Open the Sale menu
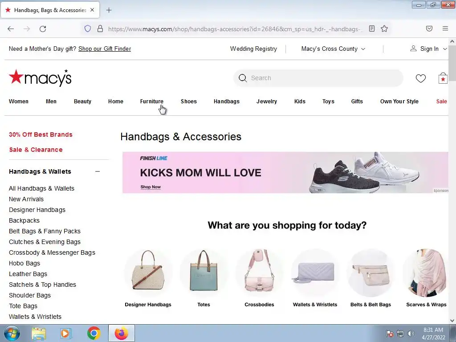The width and height of the screenshot is (456, 342). point(441,102)
